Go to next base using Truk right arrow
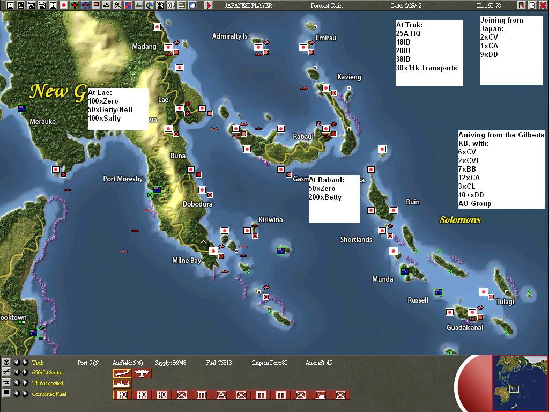Screen dimensions: 549x412 (25, 363)
